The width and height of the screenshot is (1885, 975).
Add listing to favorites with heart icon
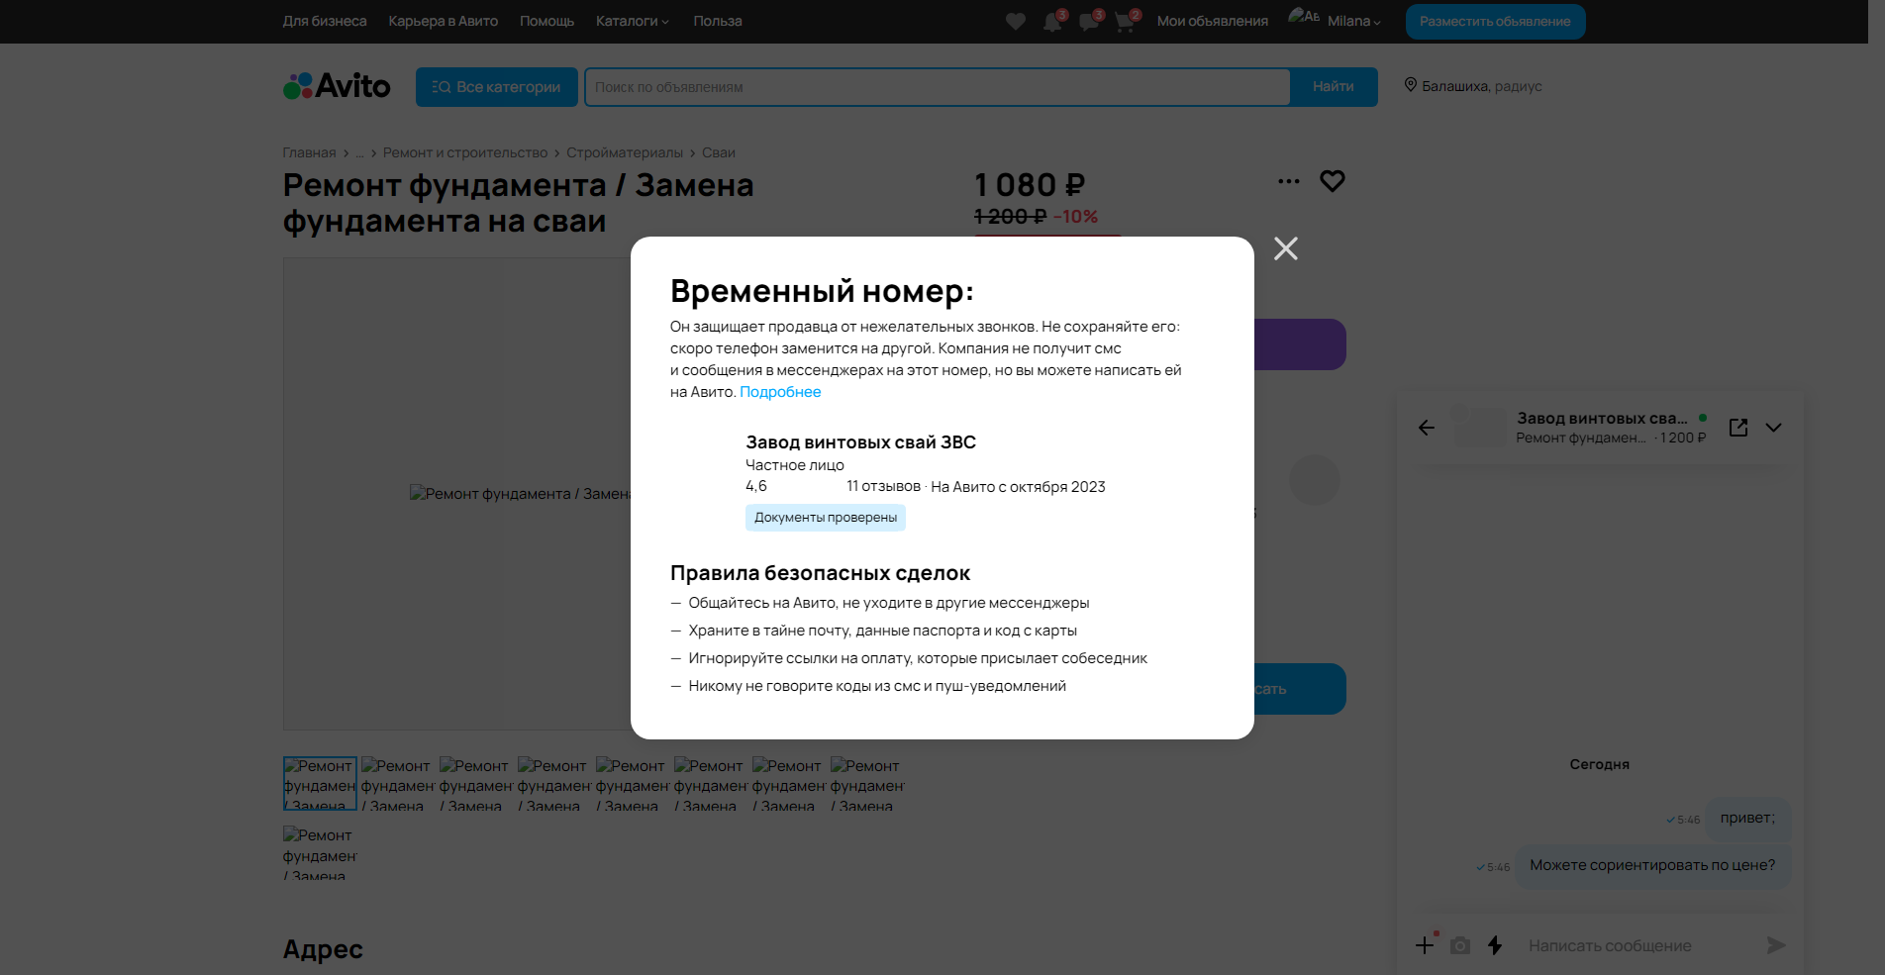1333,181
